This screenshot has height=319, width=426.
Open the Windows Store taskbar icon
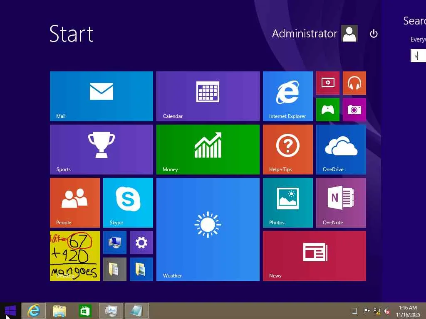84,311
